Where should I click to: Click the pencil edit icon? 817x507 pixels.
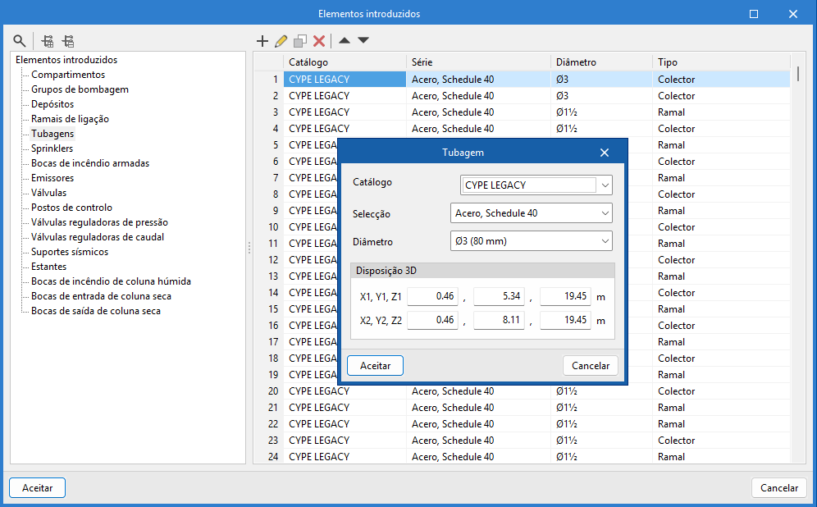click(281, 40)
